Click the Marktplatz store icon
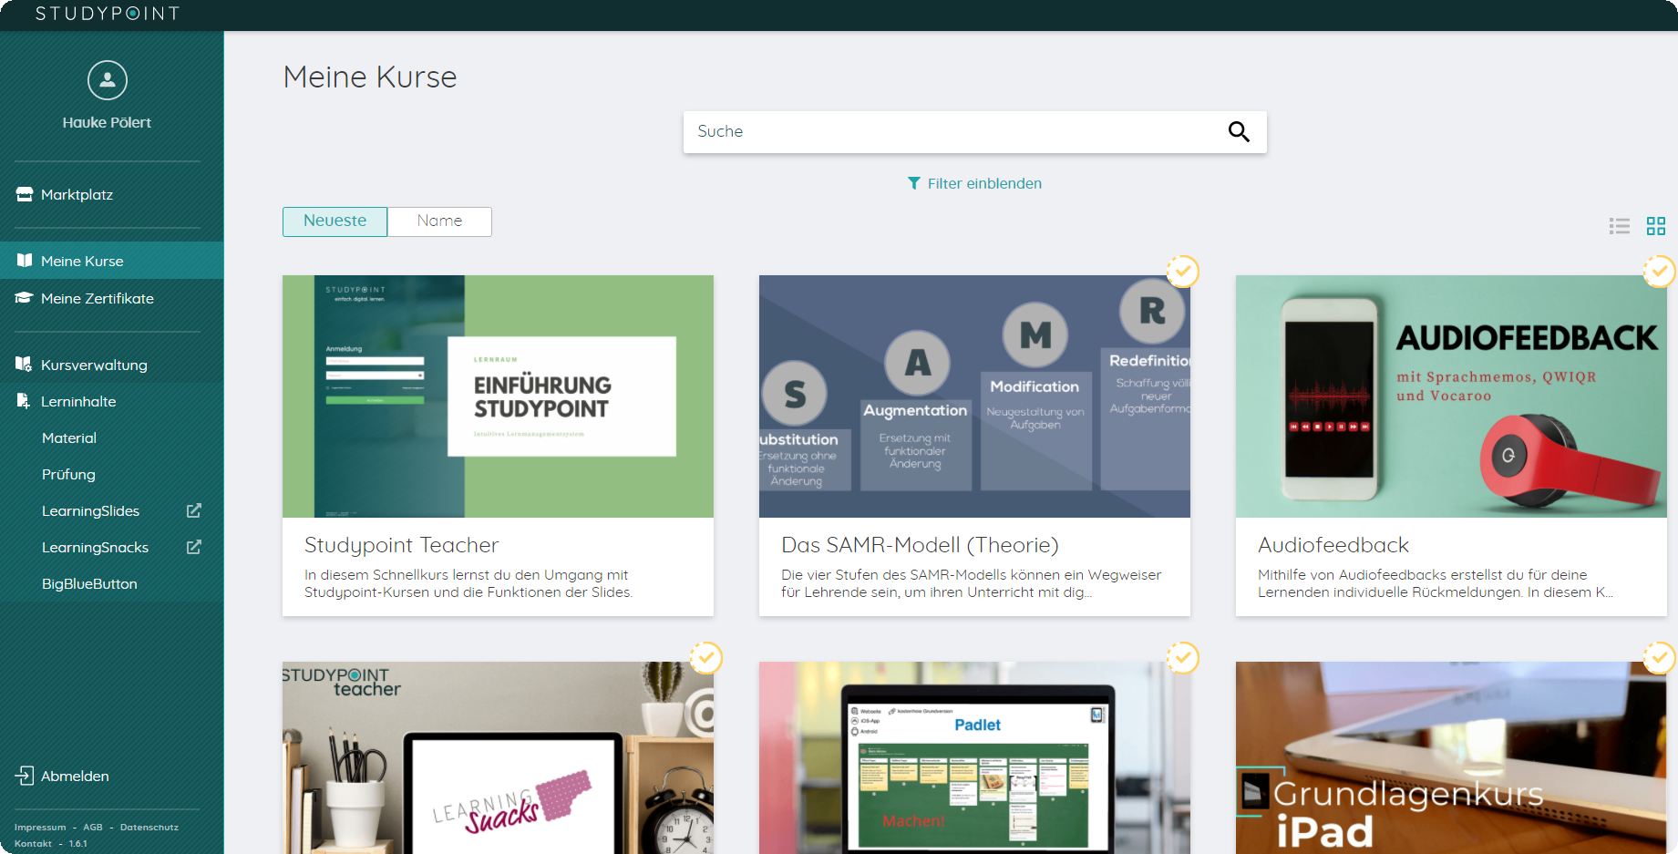1678x854 pixels. pyautogui.click(x=25, y=194)
